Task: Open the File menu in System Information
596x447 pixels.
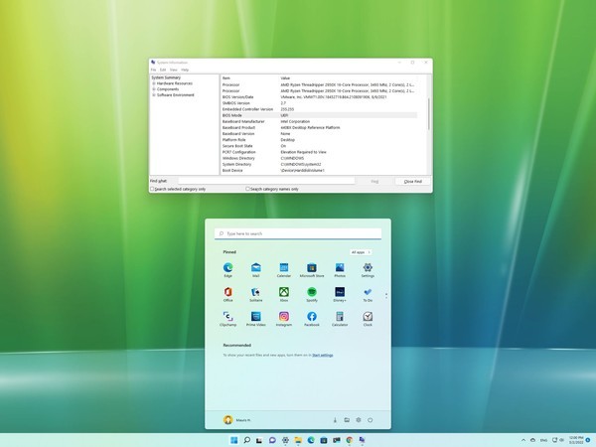Action: tap(153, 70)
